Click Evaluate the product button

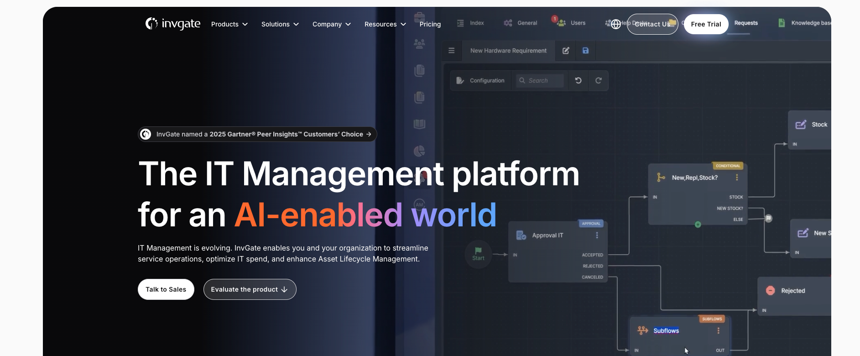point(250,289)
